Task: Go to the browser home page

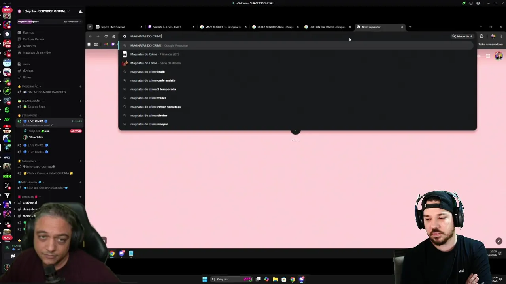Action: (x=114, y=36)
